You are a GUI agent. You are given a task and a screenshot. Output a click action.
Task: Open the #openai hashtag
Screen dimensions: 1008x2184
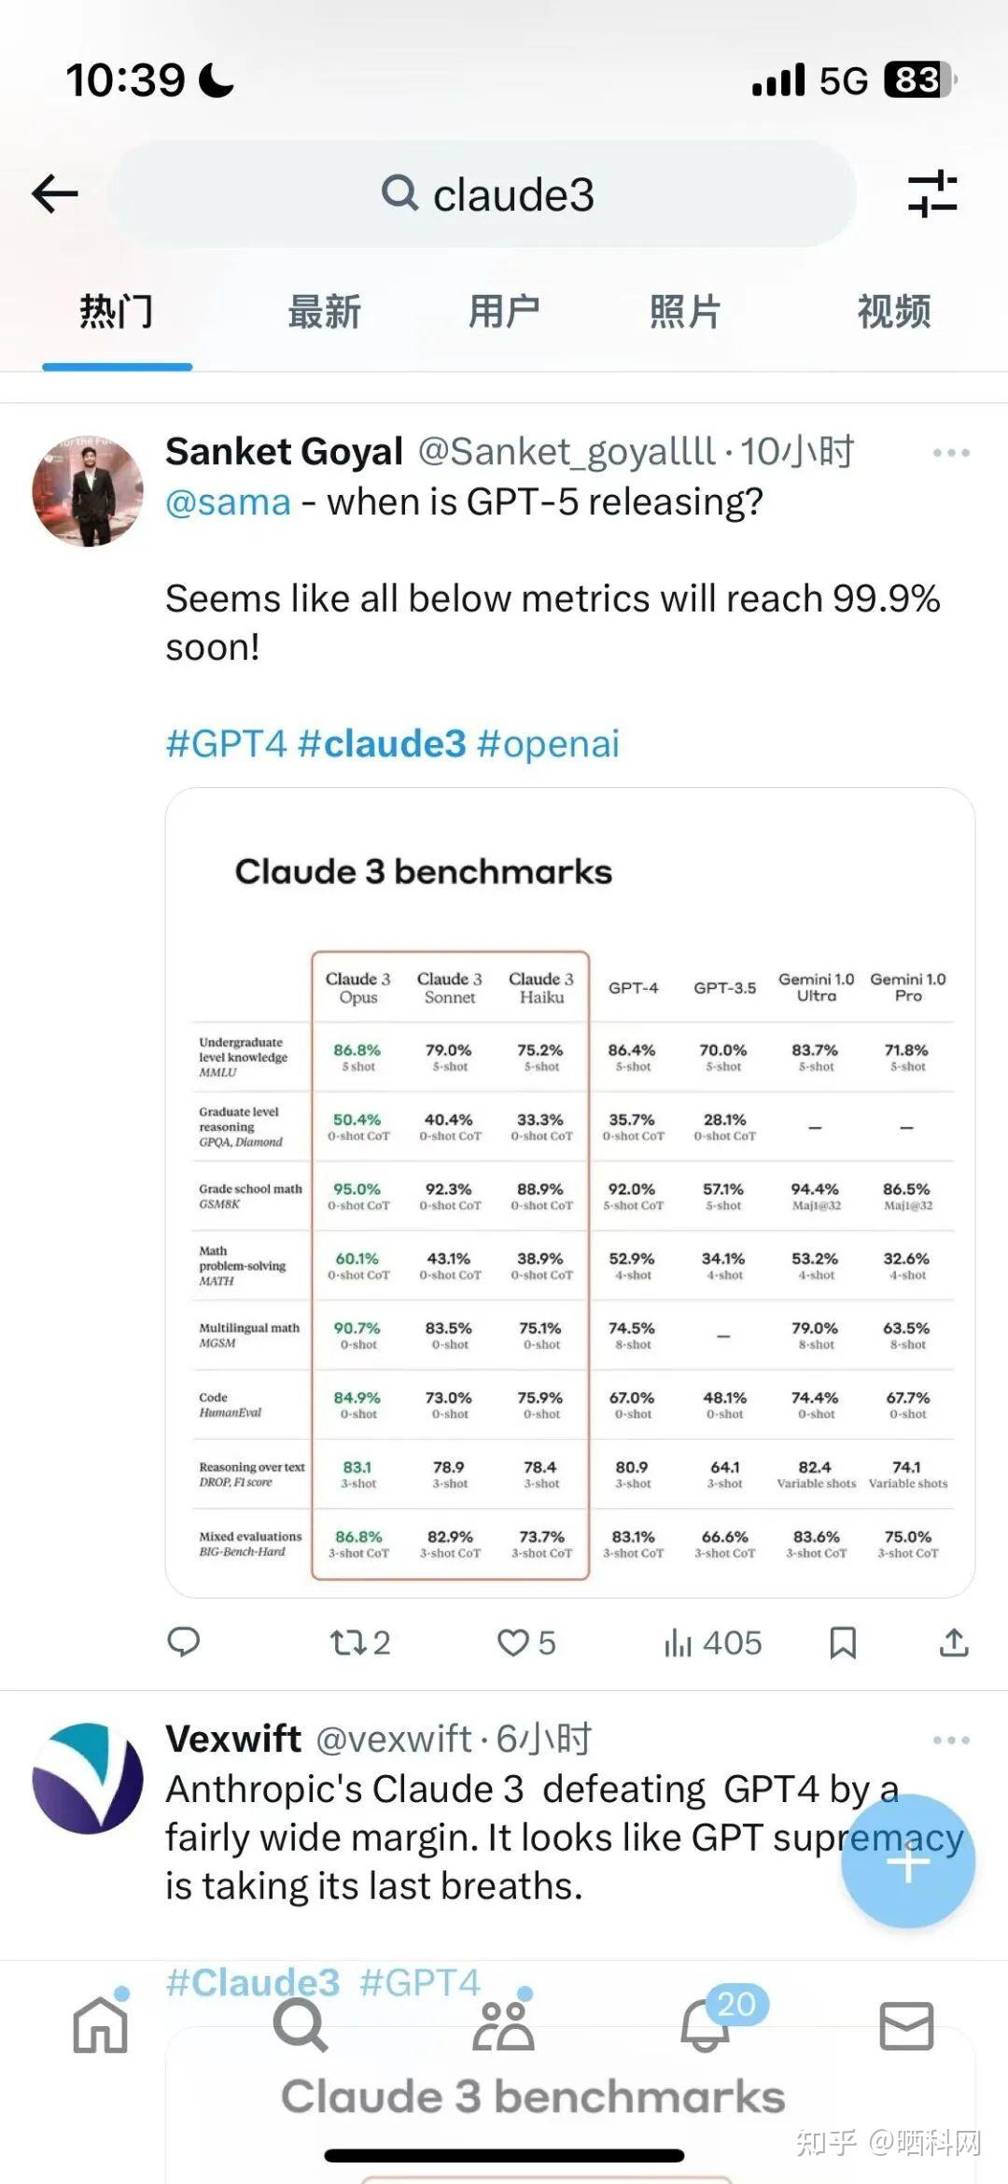click(x=548, y=744)
